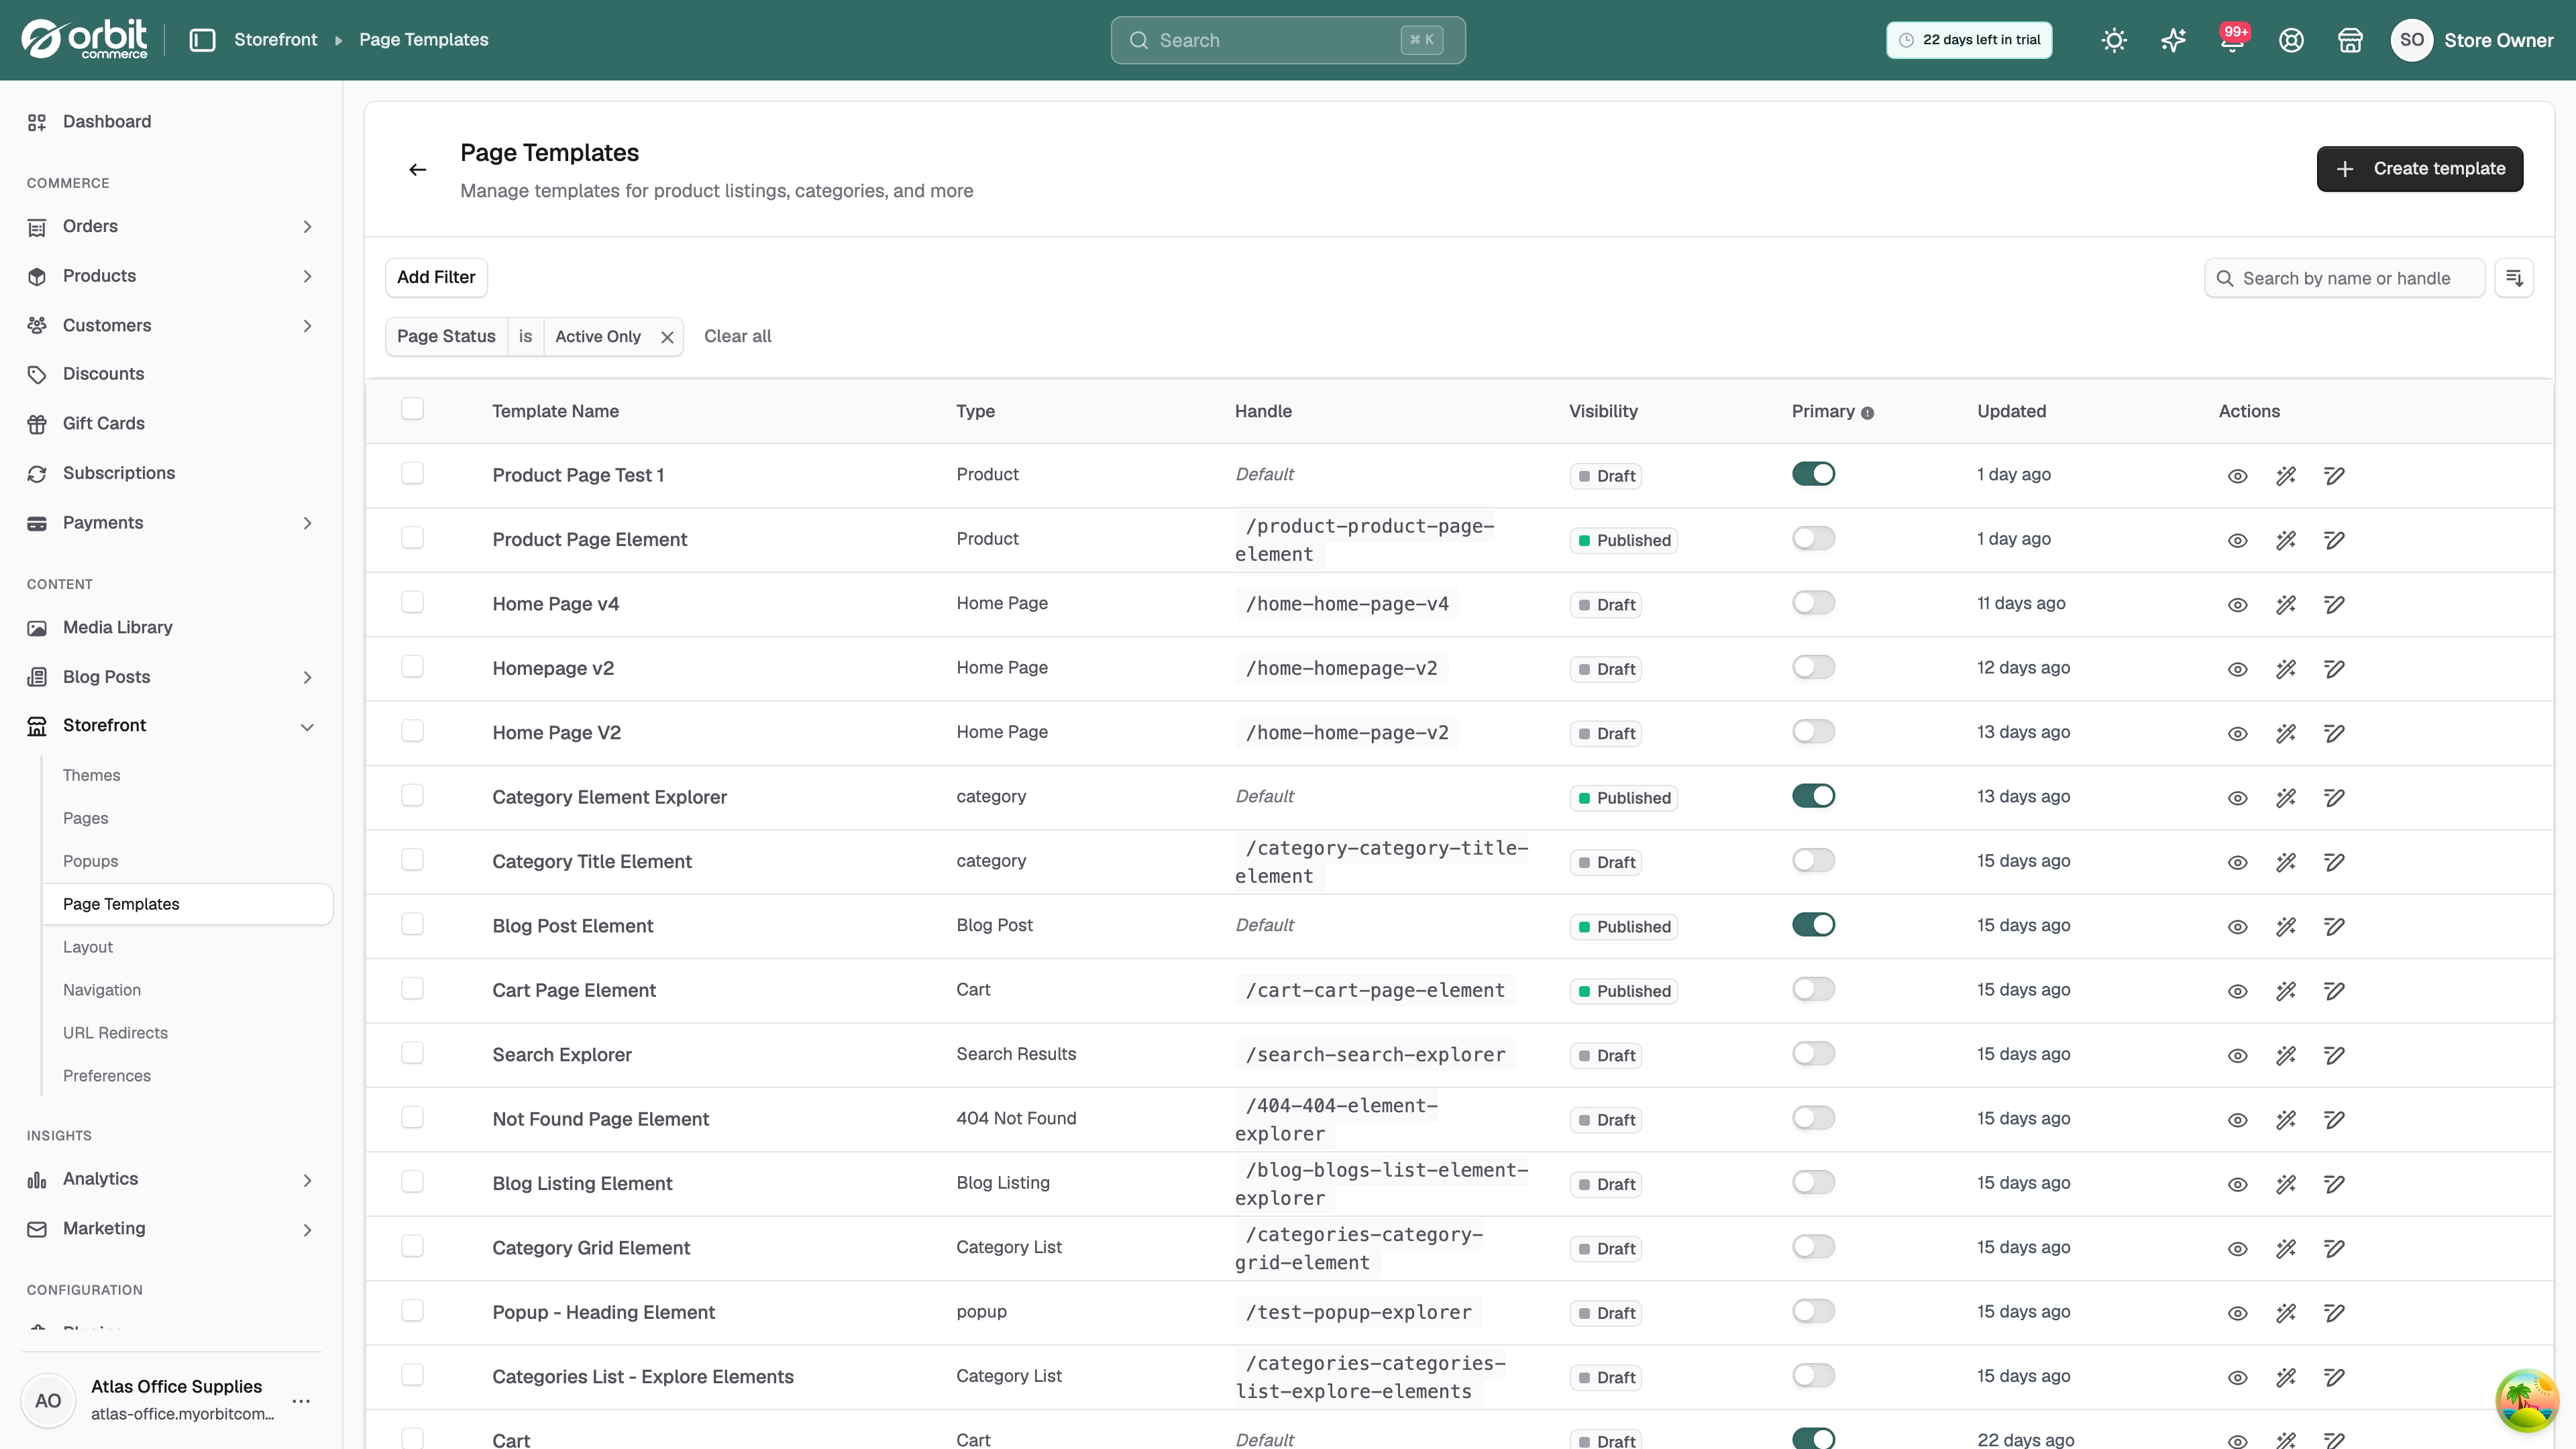Preview the Category Grid Element template

[2238, 1249]
